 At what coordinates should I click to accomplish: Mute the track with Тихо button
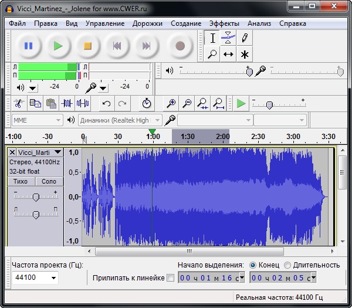point(21,182)
